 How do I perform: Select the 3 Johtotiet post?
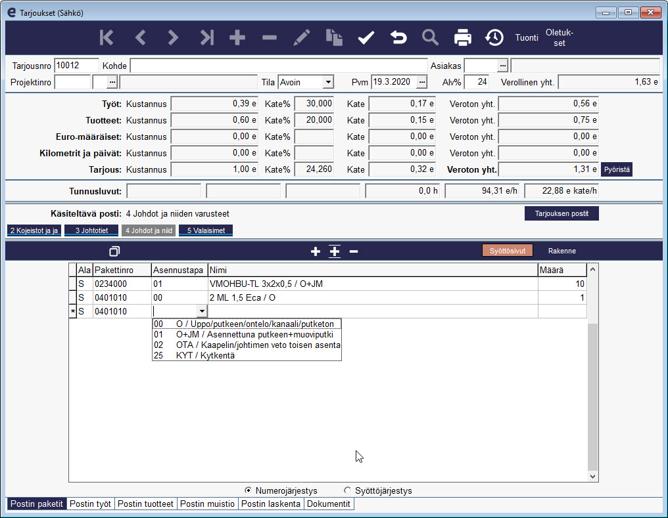coord(91,230)
